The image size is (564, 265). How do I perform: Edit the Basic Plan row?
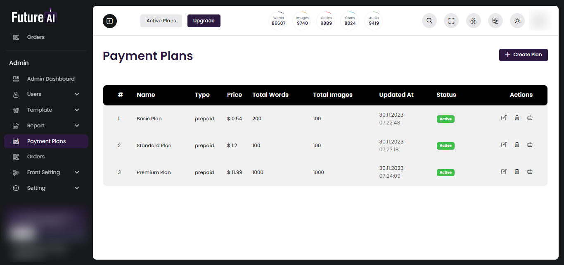pos(504,118)
